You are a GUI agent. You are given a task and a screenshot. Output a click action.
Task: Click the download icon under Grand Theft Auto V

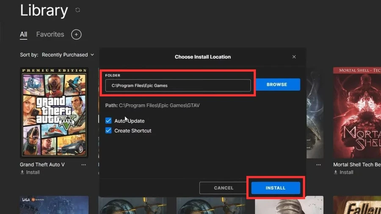22,172
